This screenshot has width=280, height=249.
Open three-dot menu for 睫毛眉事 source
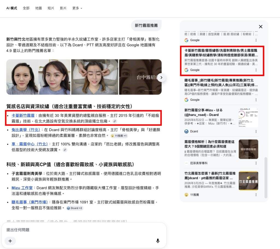point(256,100)
